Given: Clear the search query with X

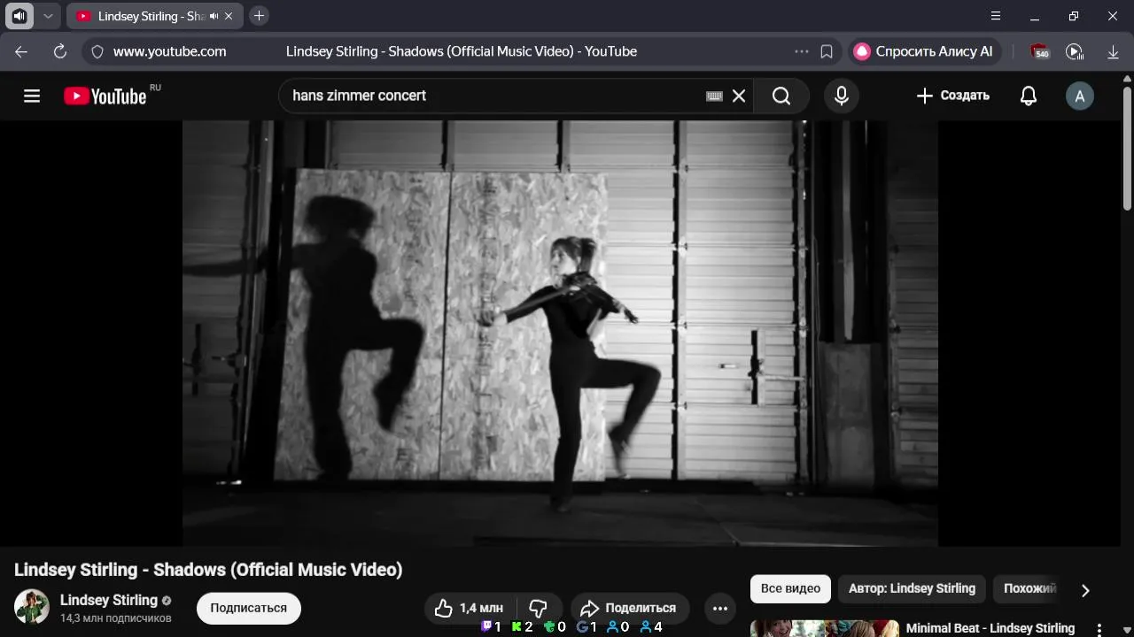Looking at the screenshot, I should tap(739, 96).
